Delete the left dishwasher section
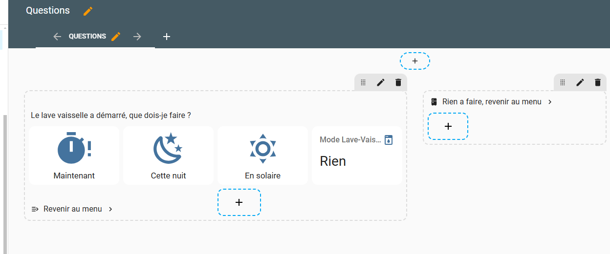The width and height of the screenshot is (610, 254). 398,82
